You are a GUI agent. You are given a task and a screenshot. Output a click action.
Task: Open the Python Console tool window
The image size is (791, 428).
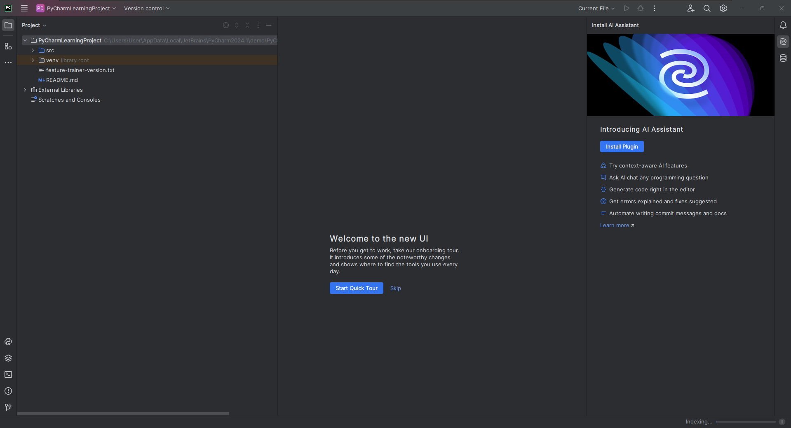pos(8,342)
